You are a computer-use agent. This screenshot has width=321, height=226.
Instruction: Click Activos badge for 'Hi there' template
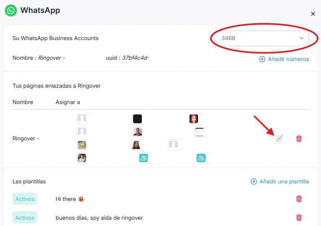click(25, 199)
